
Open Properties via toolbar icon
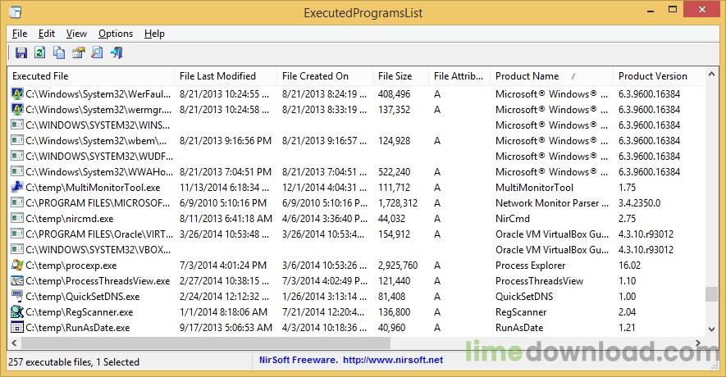click(78, 52)
